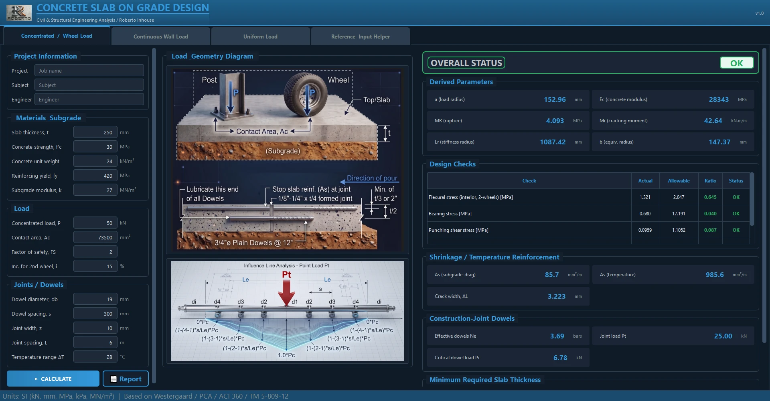
Task: Open the Continuous Wall Load tab
Action: (x=160, y=36)
